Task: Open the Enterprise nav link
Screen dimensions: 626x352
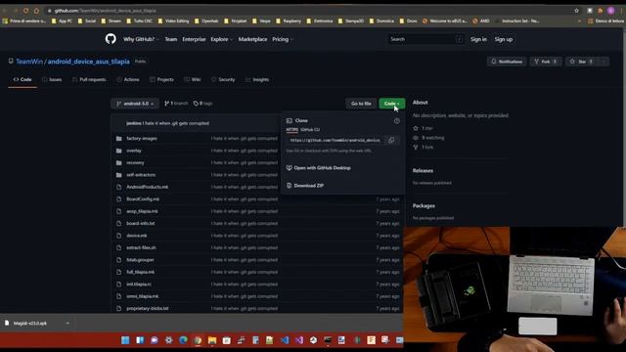Action: pos(194,39)
